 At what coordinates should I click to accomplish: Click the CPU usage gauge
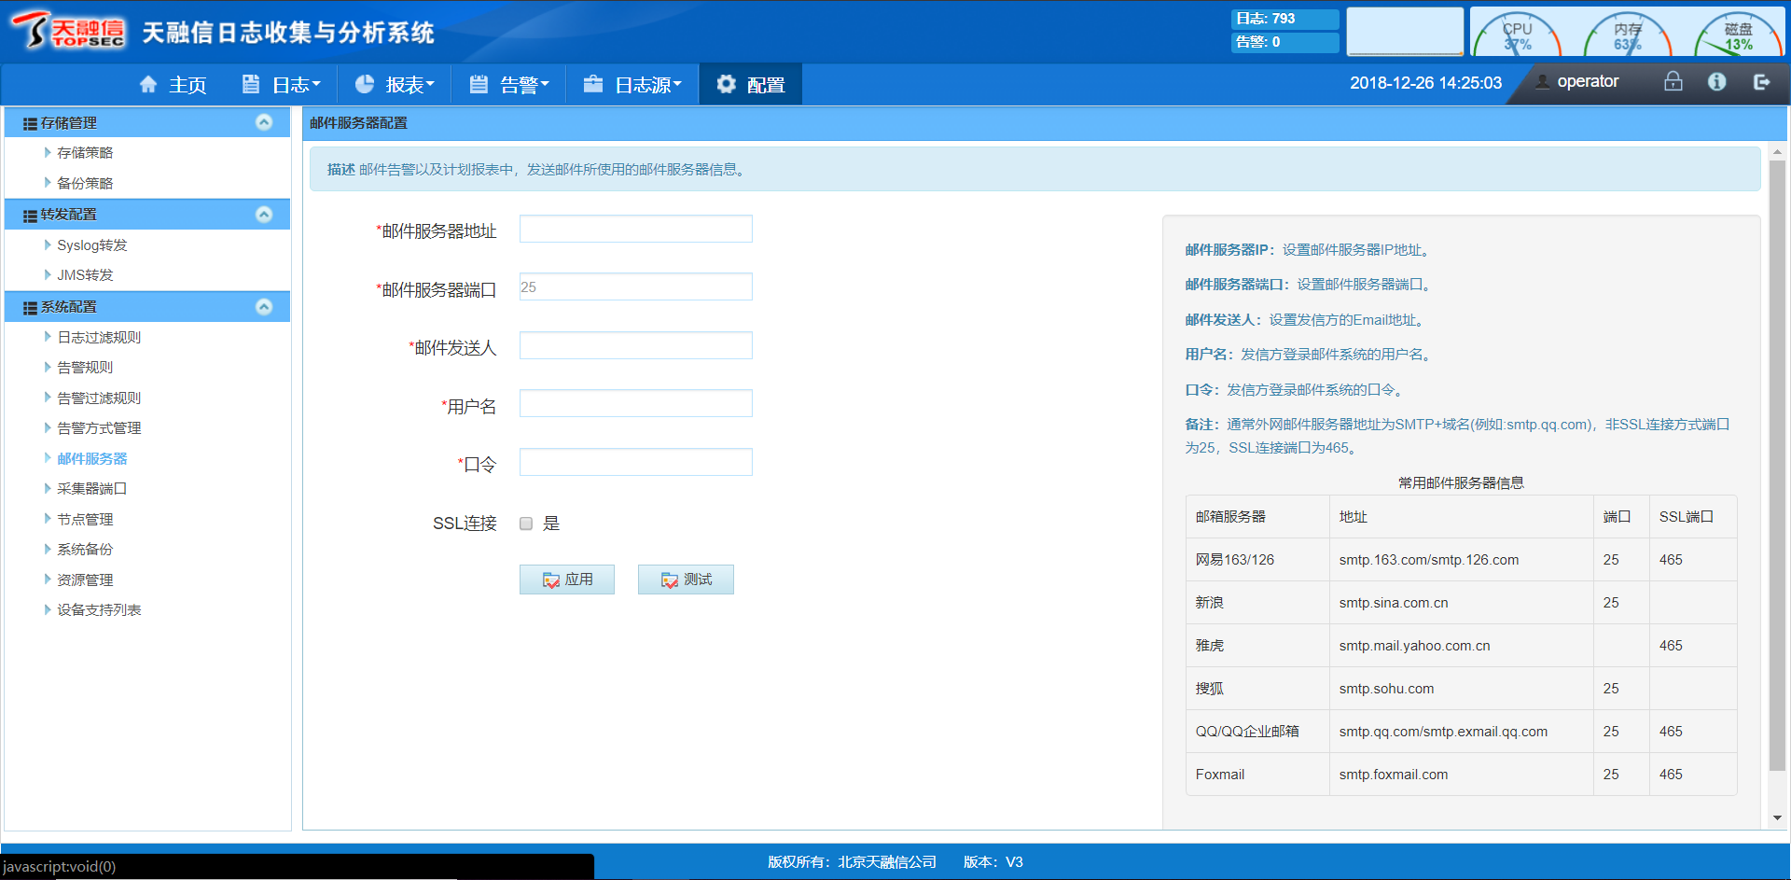point(1517,35)
